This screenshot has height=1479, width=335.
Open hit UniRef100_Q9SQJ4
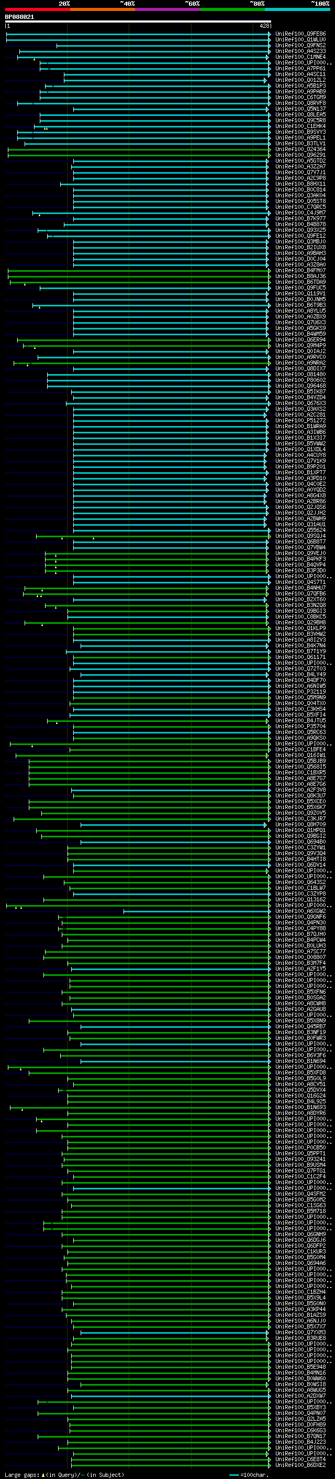(300, 536)
